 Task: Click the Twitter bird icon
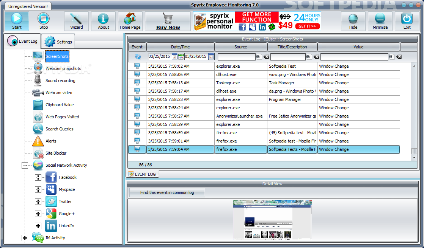click(x=51, y=201)
